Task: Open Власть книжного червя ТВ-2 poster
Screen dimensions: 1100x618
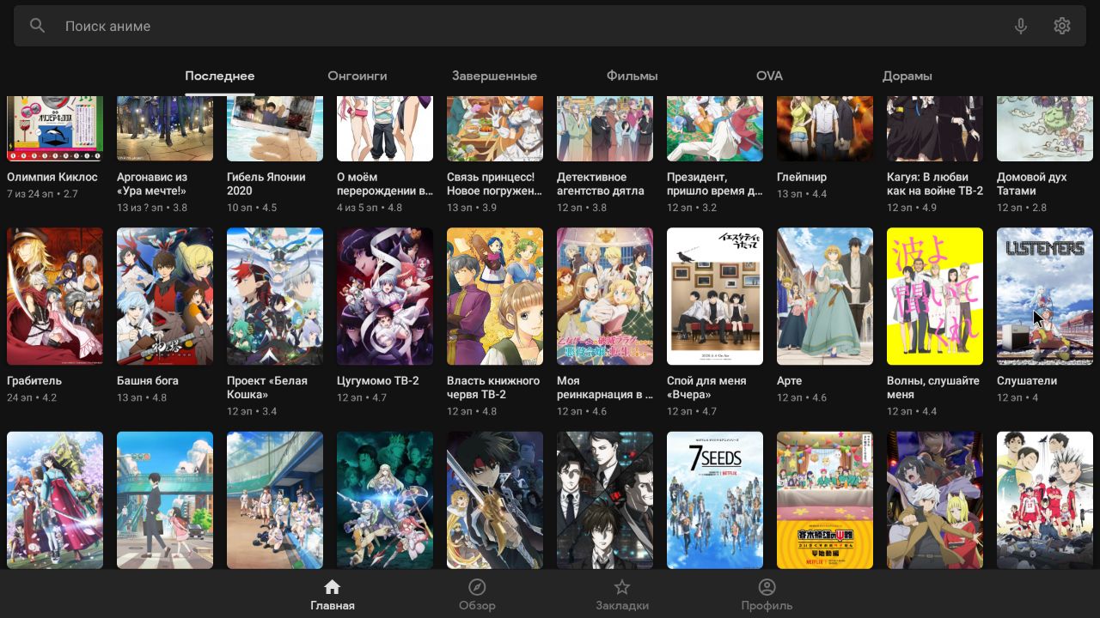Action: 495,296
